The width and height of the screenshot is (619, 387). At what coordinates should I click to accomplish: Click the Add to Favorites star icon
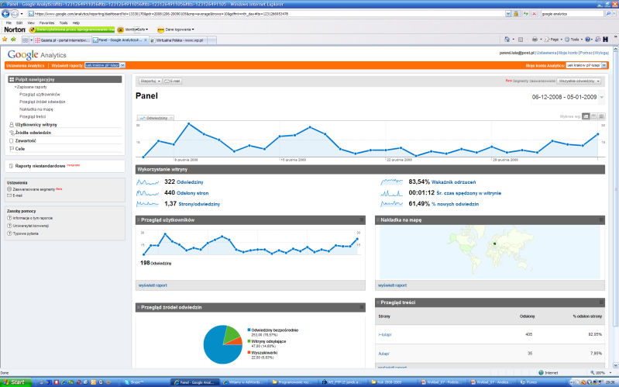(13, 40)
